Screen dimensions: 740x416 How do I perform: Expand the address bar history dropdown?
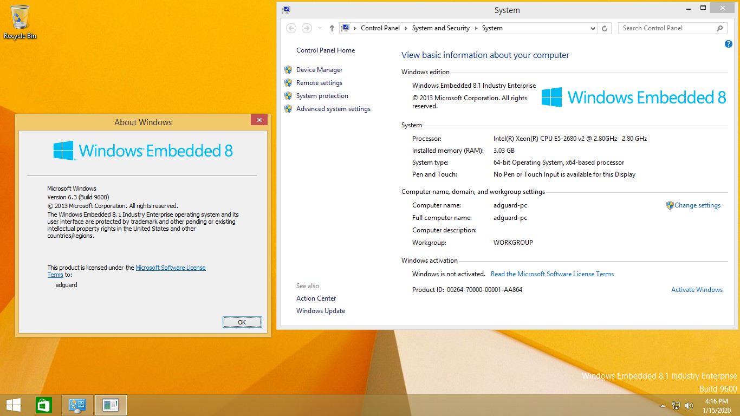point(593,28)
